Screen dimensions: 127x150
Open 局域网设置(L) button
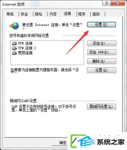[101, 106]
